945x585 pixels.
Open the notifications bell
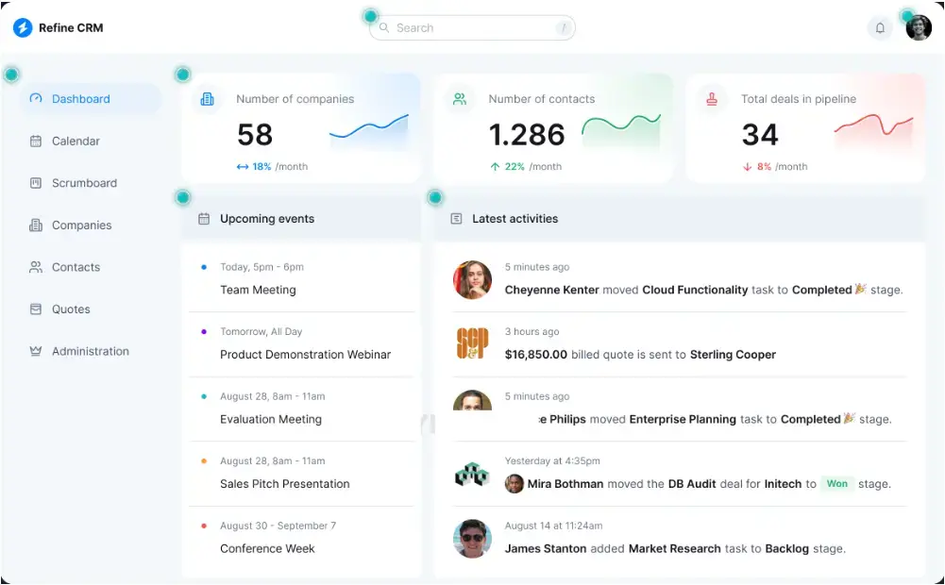tap(880, 28)
